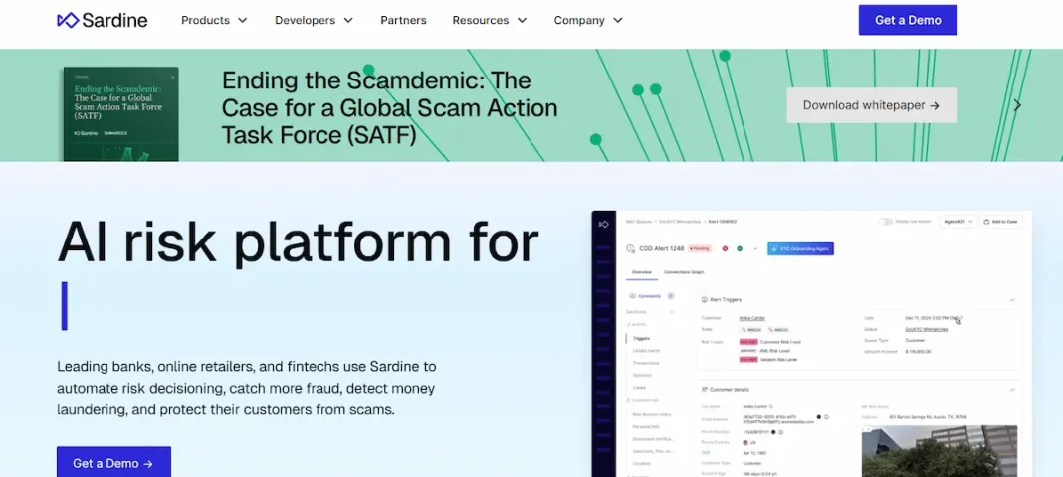Click the Get a Demo button below the hero text
1063x477 pixels.
pyautogui.click(x=113, y=462)
